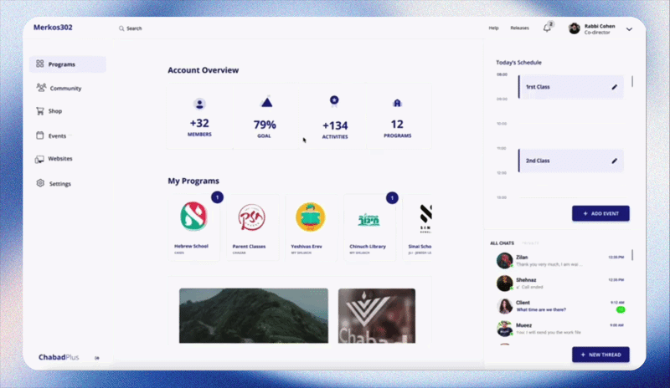Open the Chinuch Library program icon
This screenshot has width=670, height=388.
[368, 220]
